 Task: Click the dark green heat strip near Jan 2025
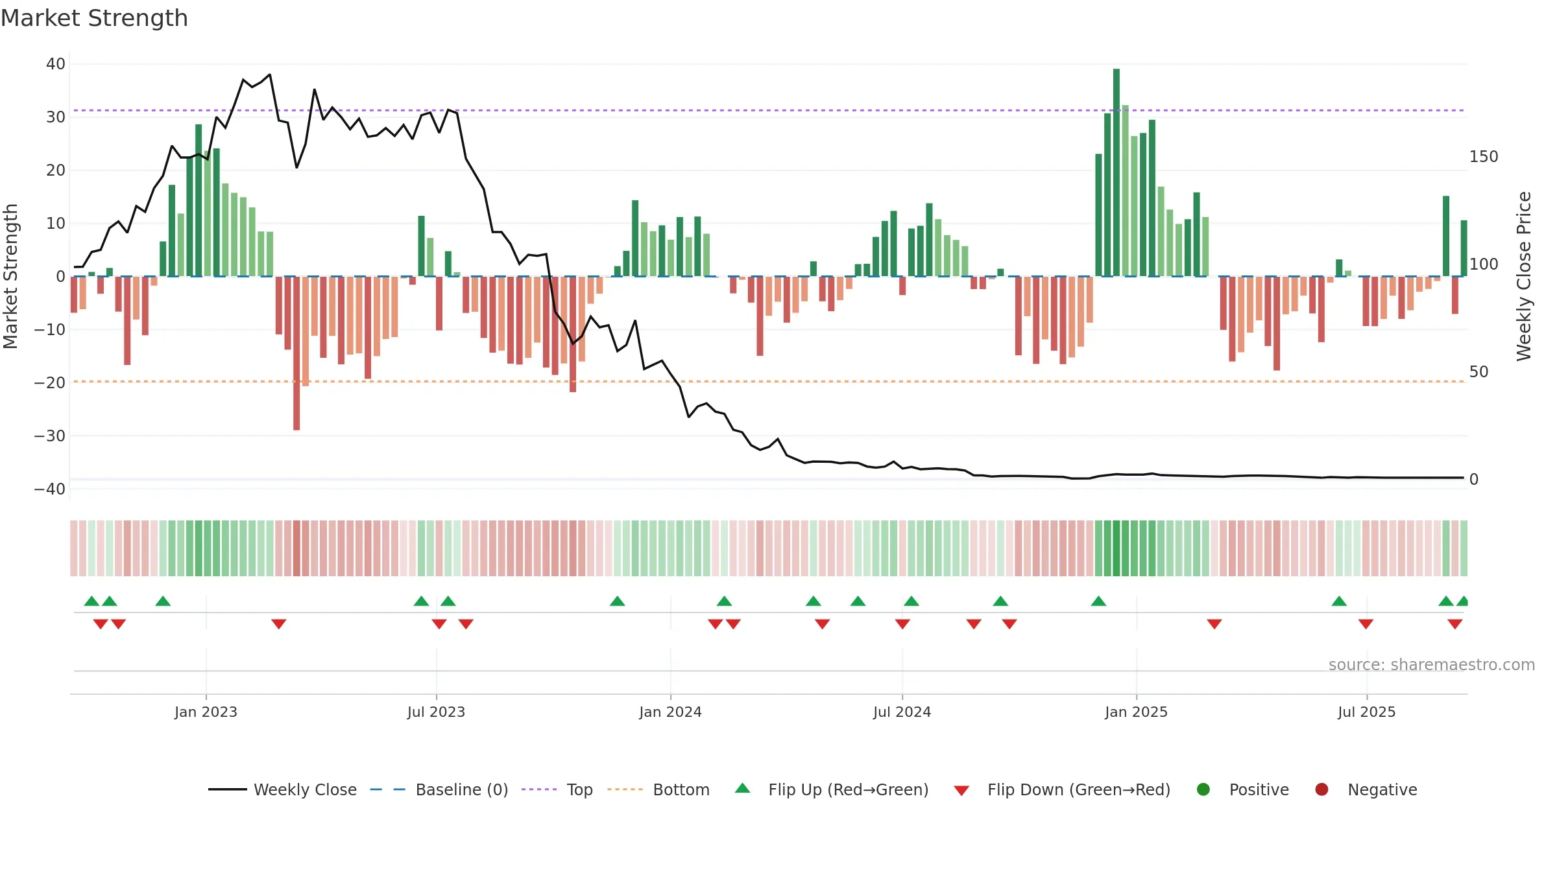coord(1116,548)
